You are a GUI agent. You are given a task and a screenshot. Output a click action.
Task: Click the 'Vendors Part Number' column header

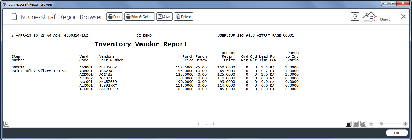111,58
